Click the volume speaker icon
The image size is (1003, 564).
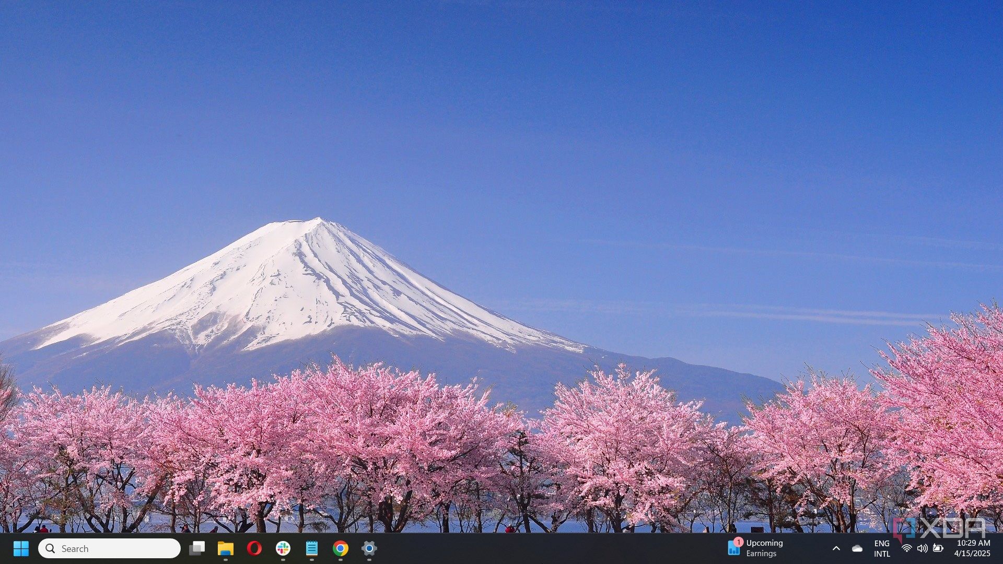pos(923,548)
